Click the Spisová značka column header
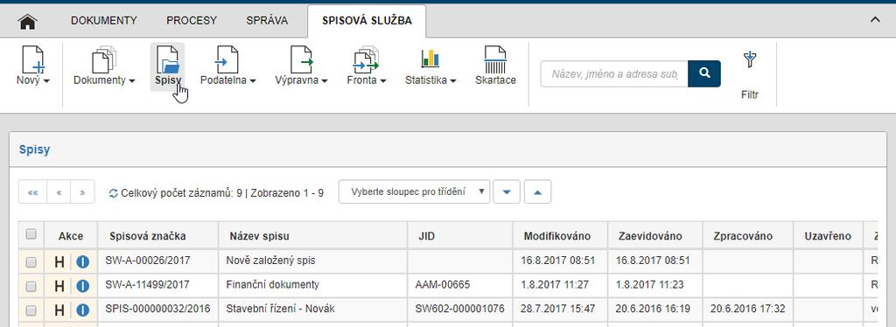Screen dimensions: 896x327 (x=157, y=236)
